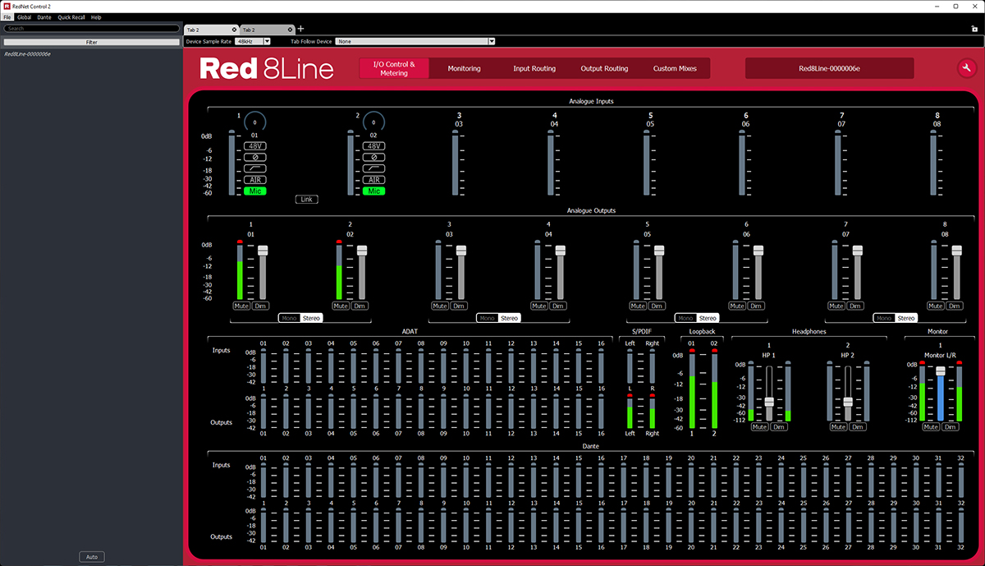The height and width of the screenshot is (566, 985).
Task: Turn on AIR for analogue input 2
Action: (x=373, y=180)
